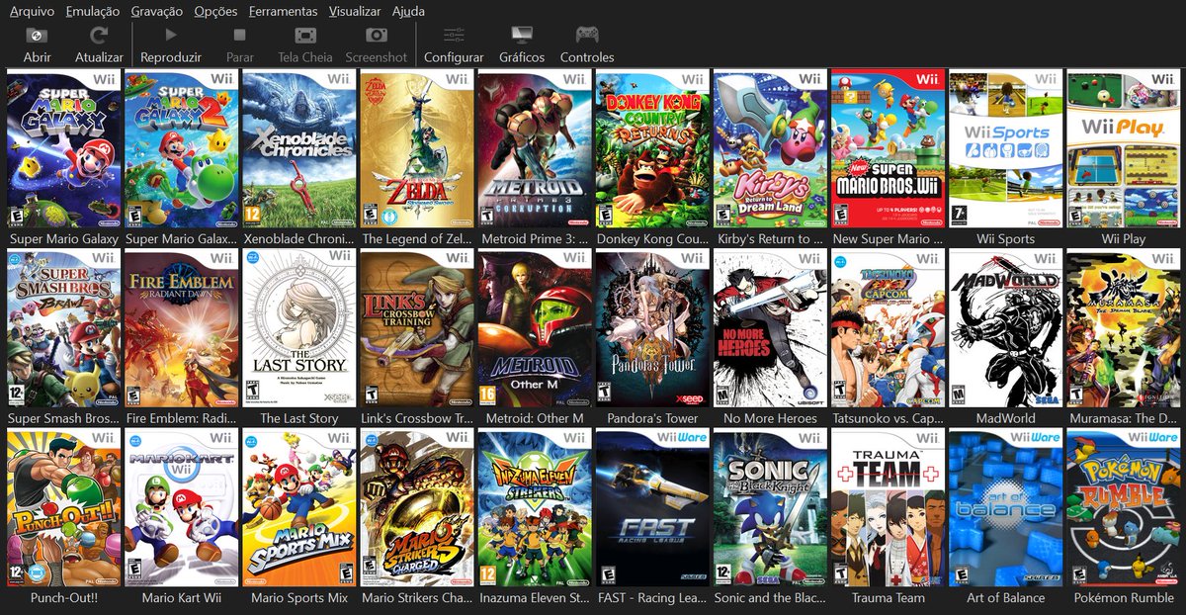This screenshot has width=1186, height=615.
Task: Select the Metroid: Other M cover
Action: pos(535,329)
